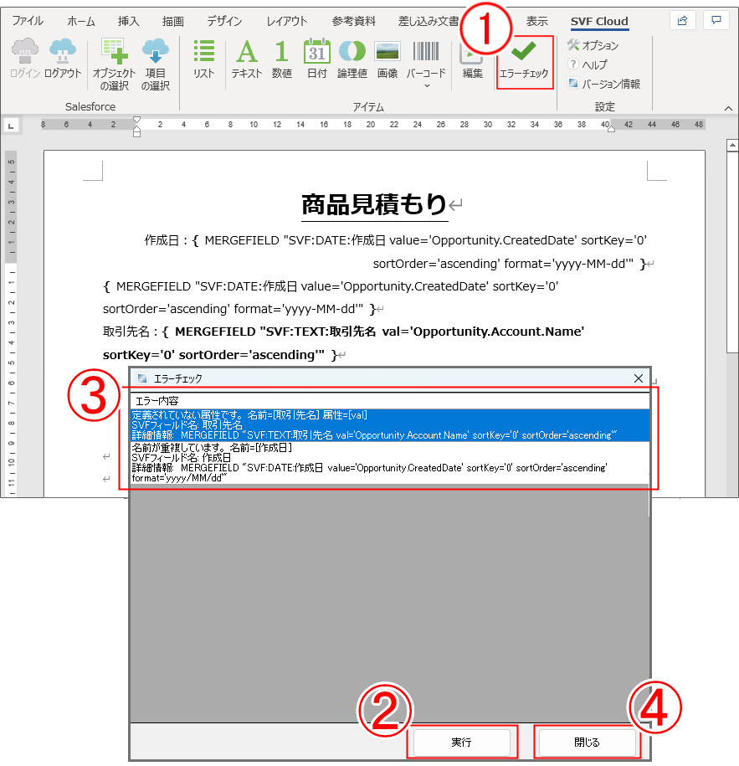This screenshot has height=766, width=739.
Task: Click the ruler tab selector box
Action: (x=11, y=126)
